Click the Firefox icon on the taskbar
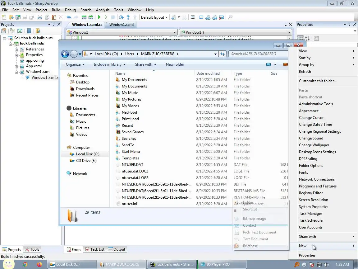Screen dimensions: 358x269 pyautogui.click(x=39, y=264)
